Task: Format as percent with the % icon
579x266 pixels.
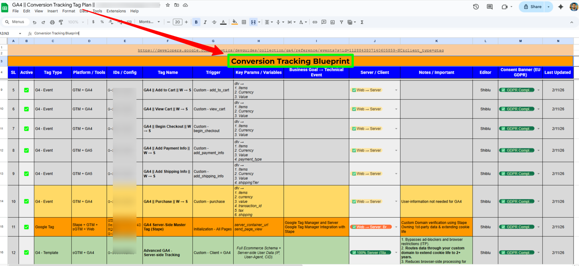Action: click(x=102, y=22)
